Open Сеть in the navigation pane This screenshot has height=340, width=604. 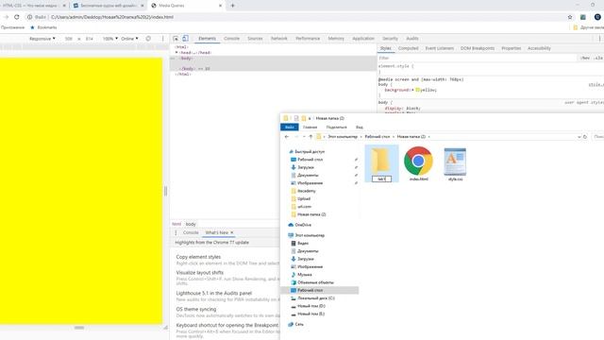[x=299, y=324]
